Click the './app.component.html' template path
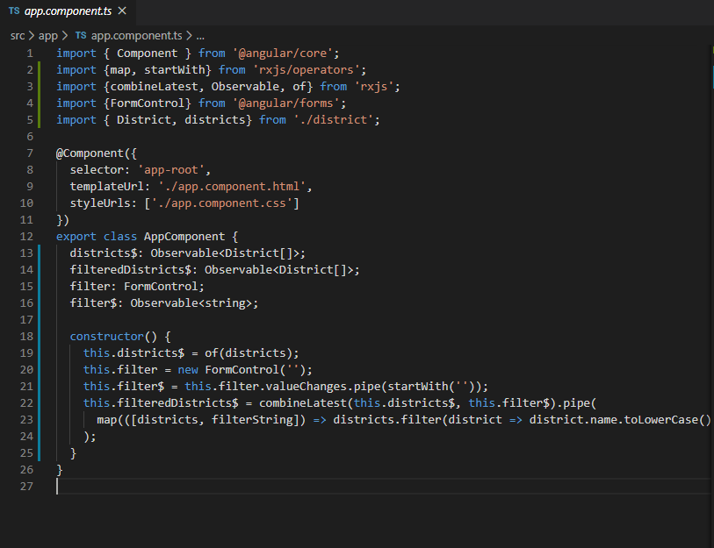This screenshot has height=548, width=714. coord(232,187)
